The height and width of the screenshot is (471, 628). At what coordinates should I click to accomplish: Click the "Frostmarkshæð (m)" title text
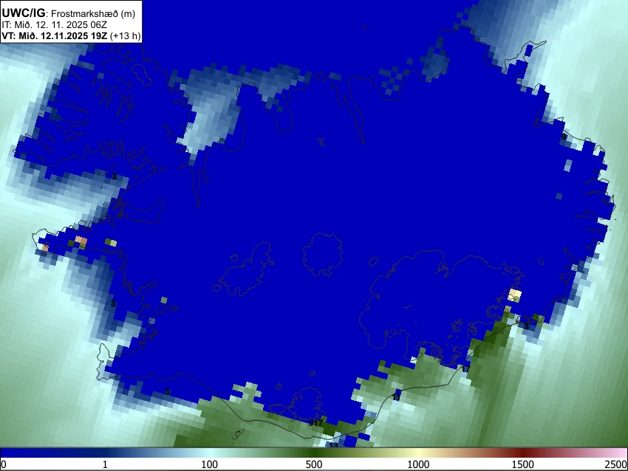pyautogui.click(x=93, y=13)
